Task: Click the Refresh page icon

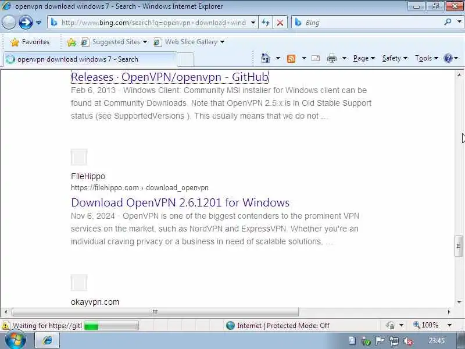Action: click(266, 23)
